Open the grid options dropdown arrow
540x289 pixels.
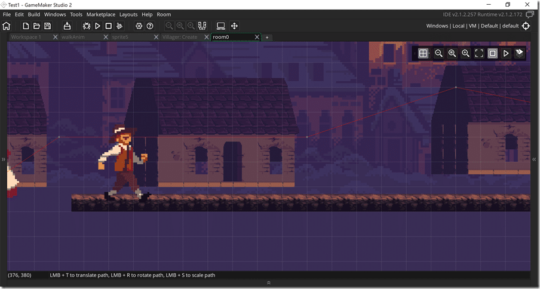429,53
